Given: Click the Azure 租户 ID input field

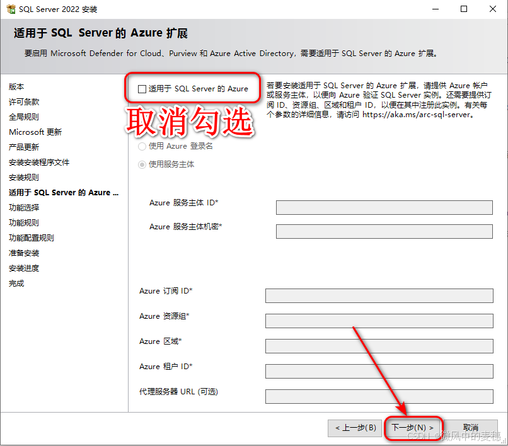Looking at the screenshot, I should click(379, 371).
